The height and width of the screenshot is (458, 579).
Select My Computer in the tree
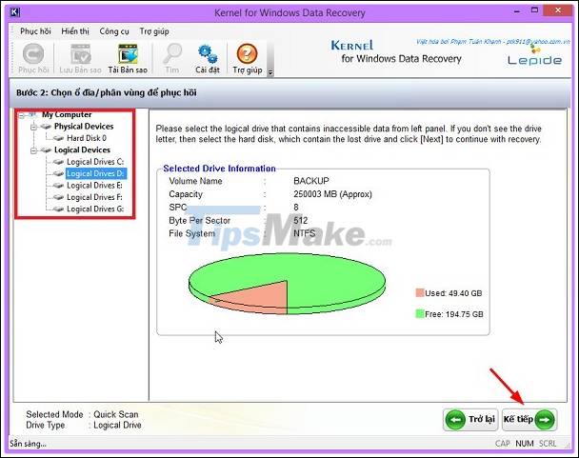click(x=67, y=114)
